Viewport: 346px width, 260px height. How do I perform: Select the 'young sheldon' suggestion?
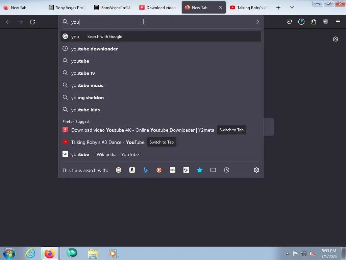(160, 97)
